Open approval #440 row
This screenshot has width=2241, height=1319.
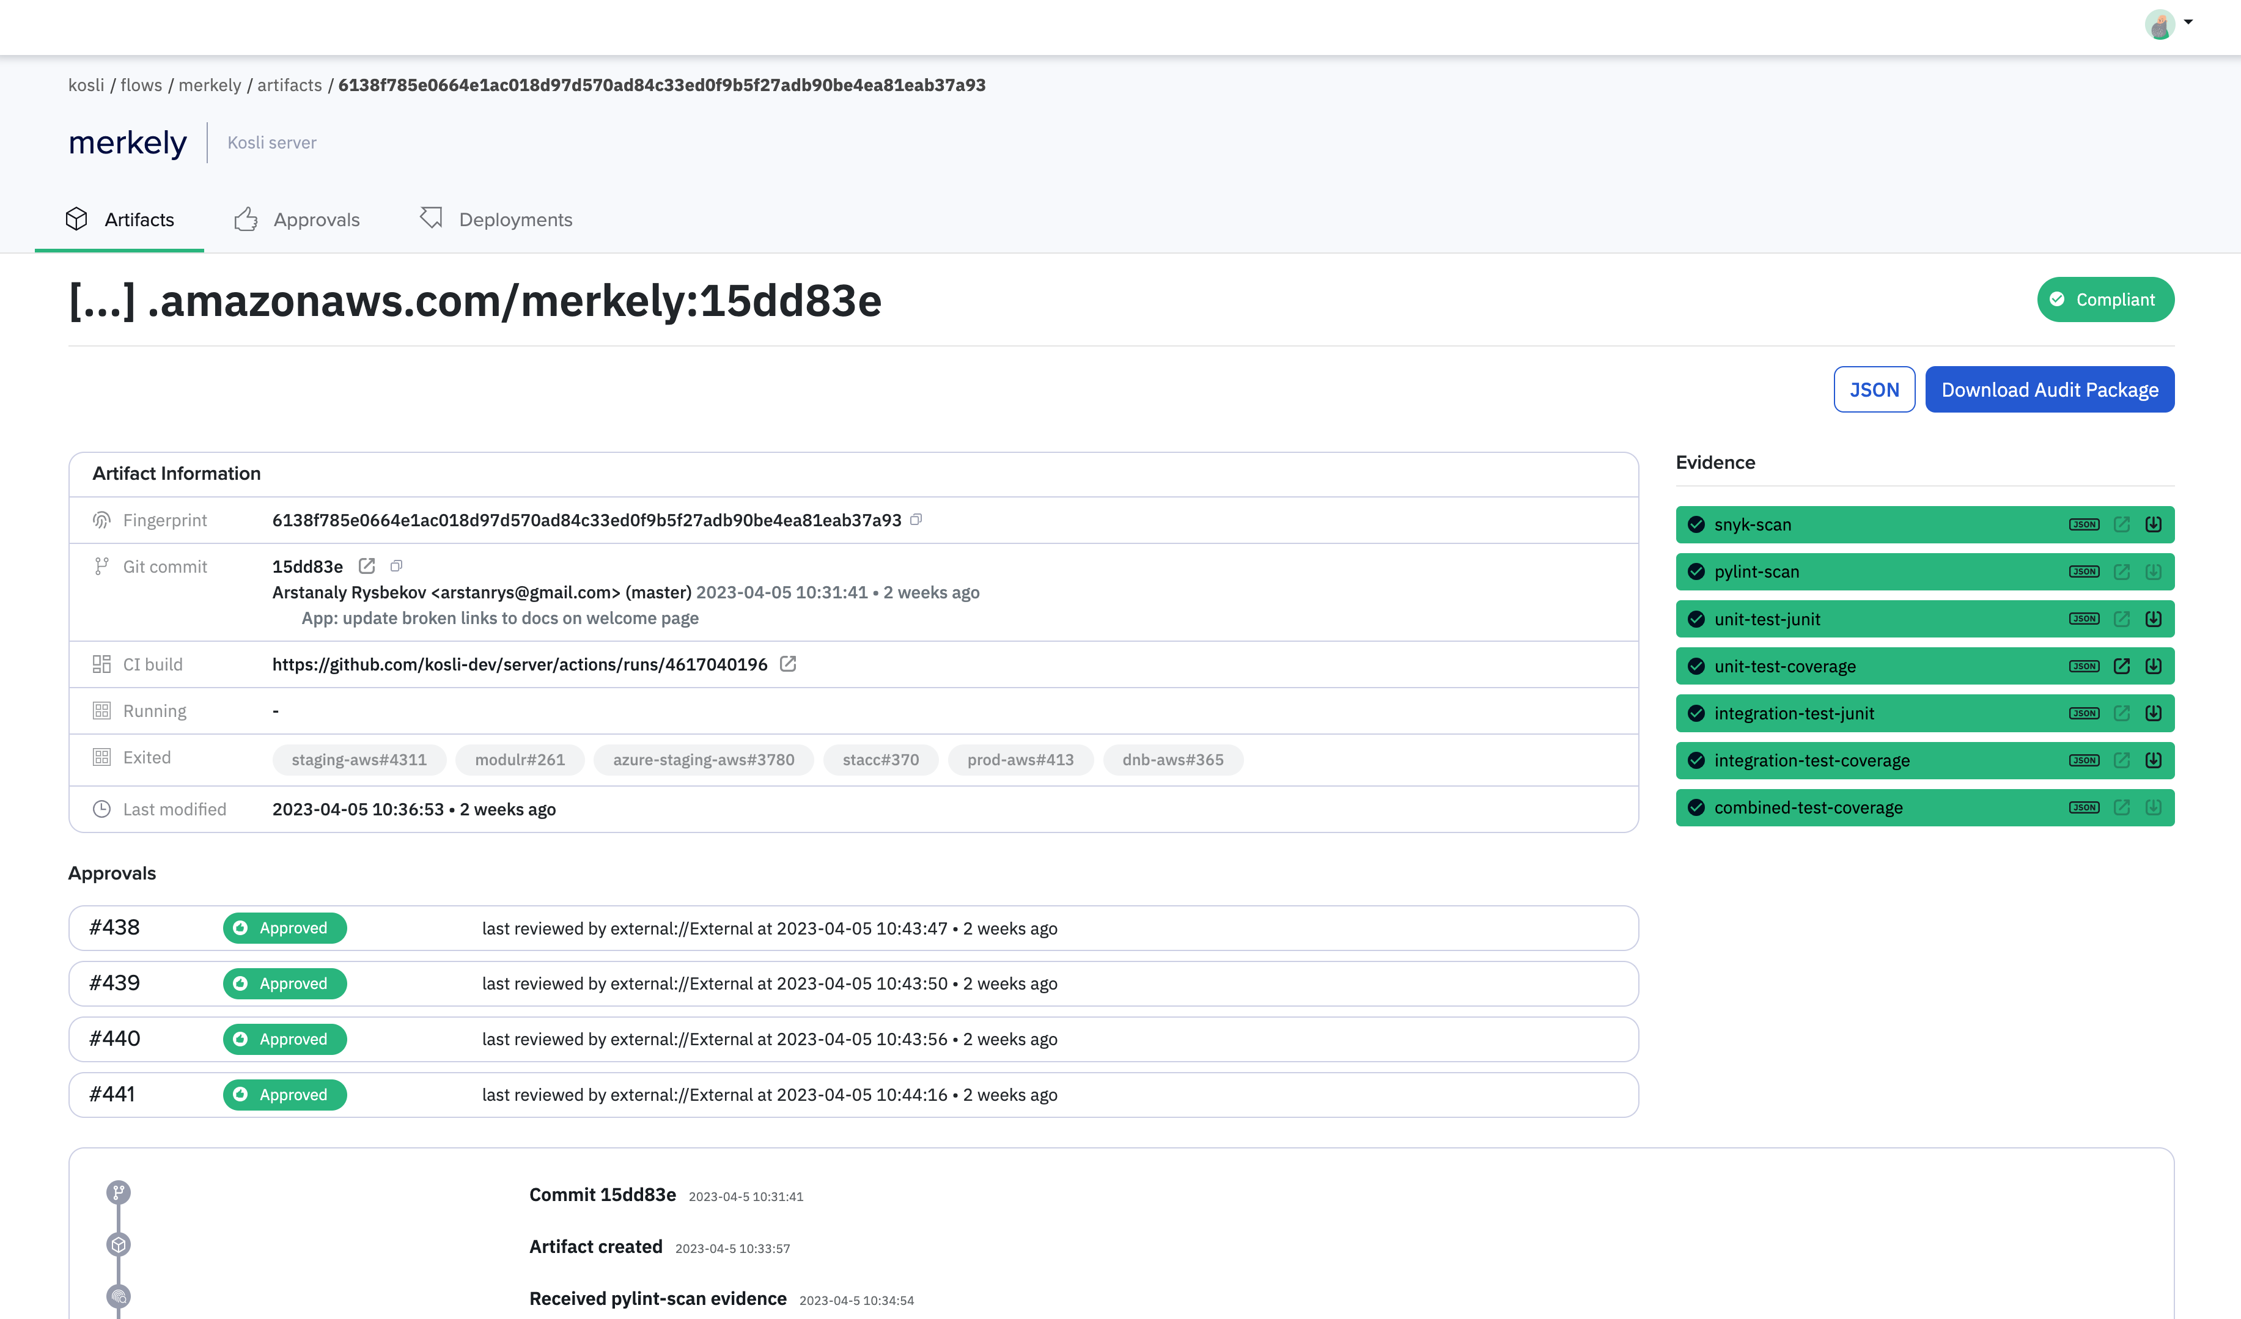tap(854, 1039)
